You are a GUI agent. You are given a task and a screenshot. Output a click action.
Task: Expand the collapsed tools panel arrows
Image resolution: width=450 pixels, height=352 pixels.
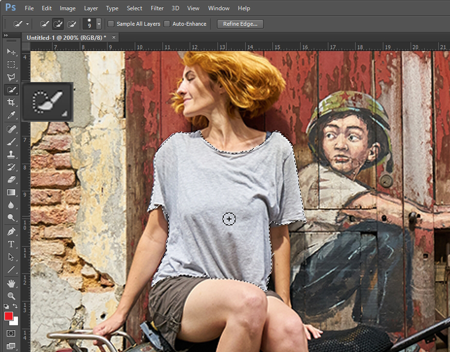5,36
